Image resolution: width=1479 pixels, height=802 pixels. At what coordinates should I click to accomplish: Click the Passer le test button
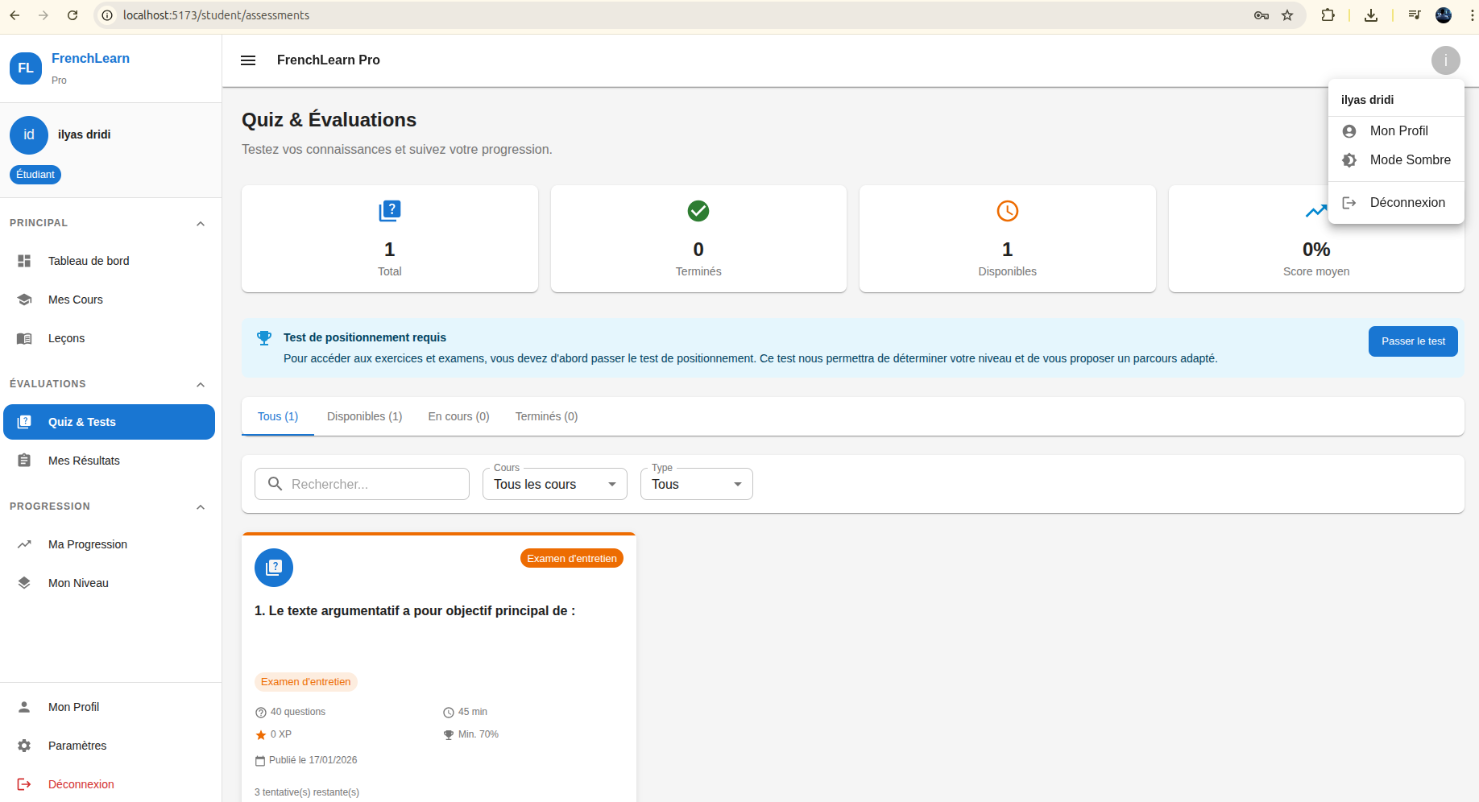coord(1412,341)
